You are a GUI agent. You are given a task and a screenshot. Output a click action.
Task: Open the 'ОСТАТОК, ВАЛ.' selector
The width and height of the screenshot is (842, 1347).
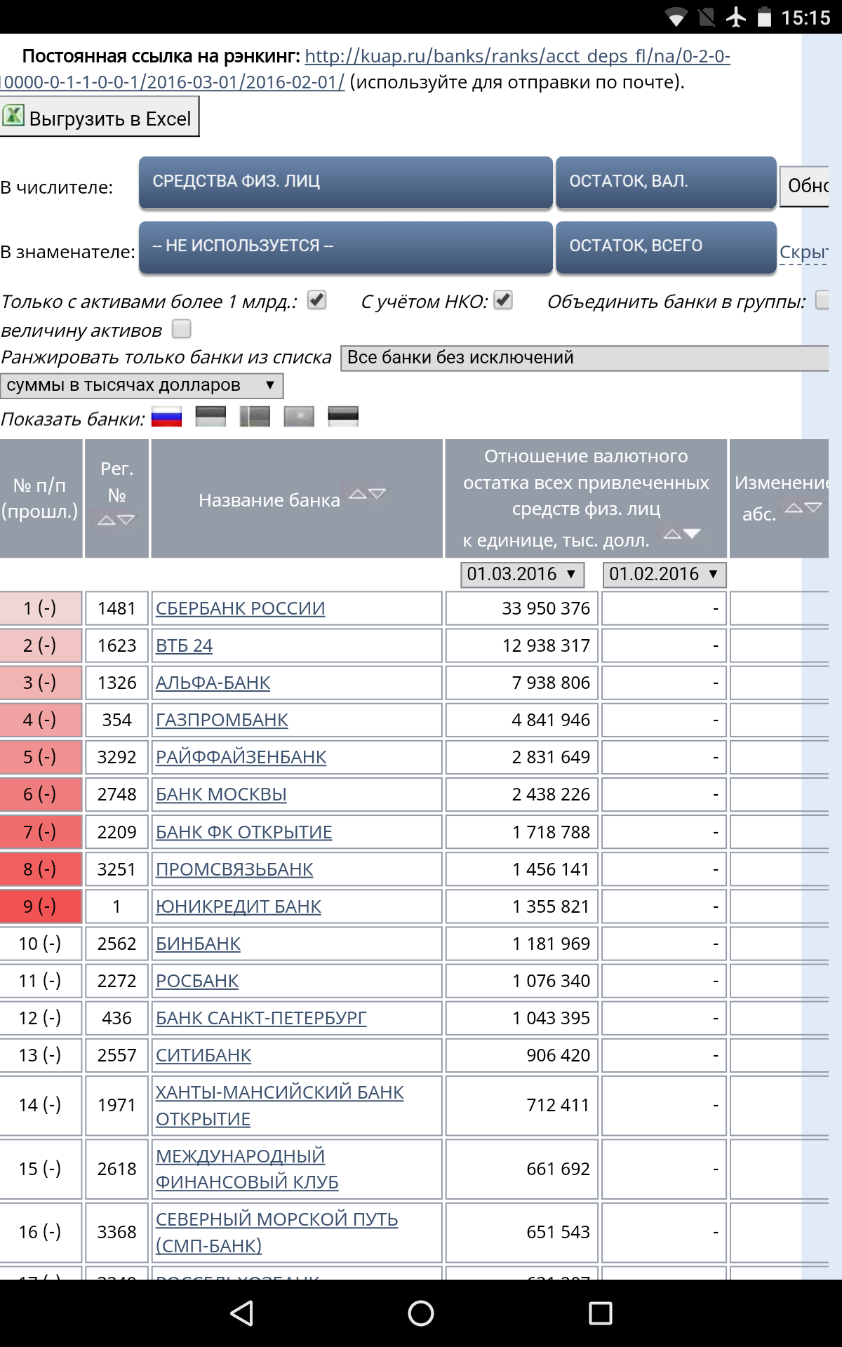pyautogui.click(x=666, y=182)
